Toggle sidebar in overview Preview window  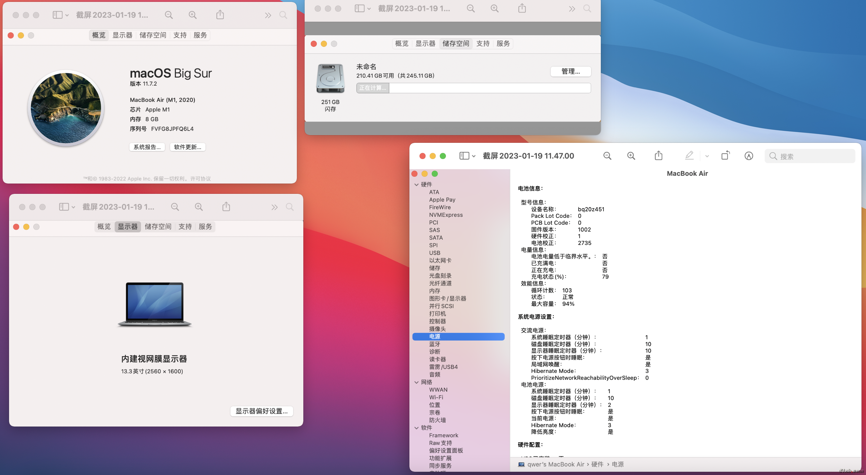(x=58, y=15)
